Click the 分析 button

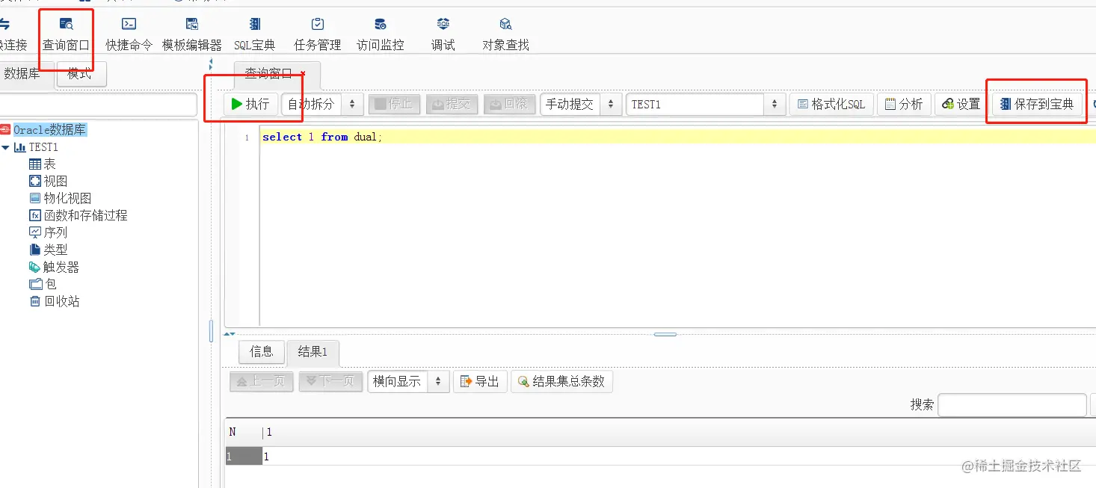(x=904, y=104)
